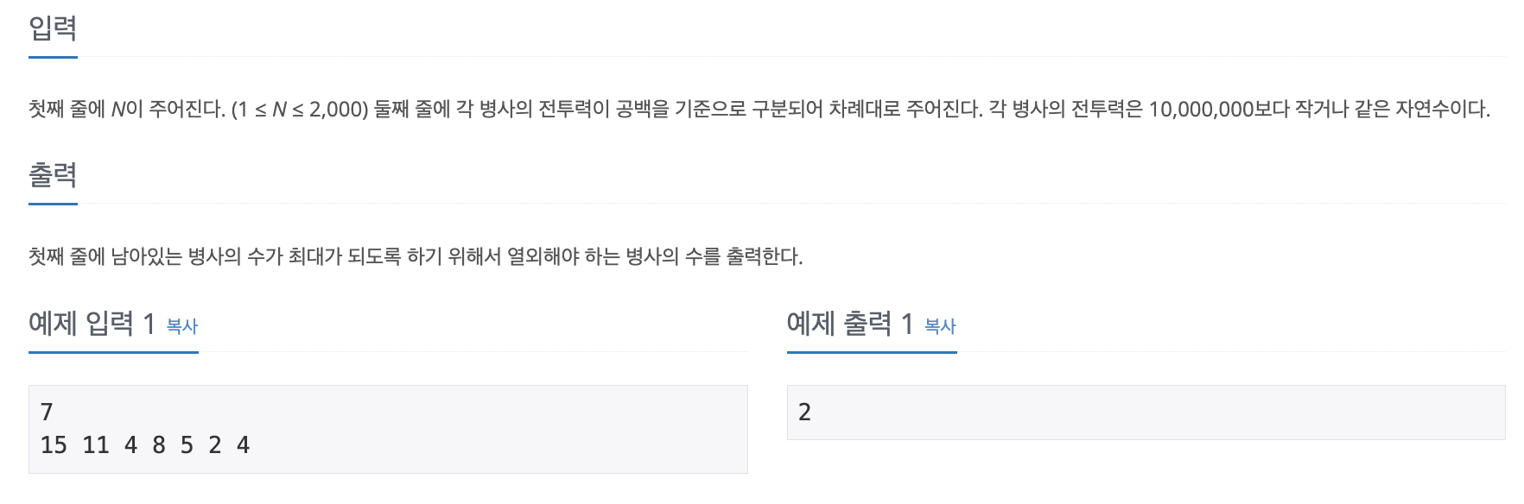The height and width of the screenshot is (504, 1524).
Task: Copy sample output 1 via 복사 link
Action: pos(940,326)
